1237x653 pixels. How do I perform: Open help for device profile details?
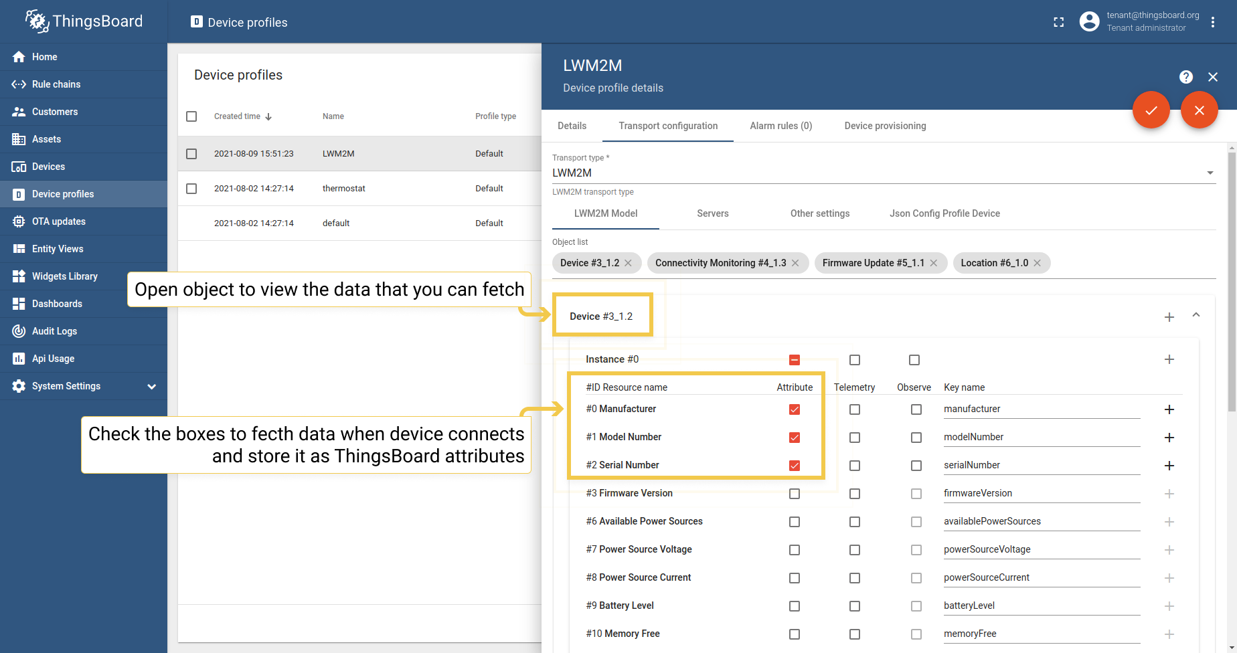tap(1186, 77)
